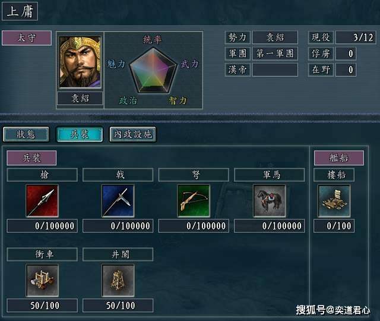Click the 太守 governor label button
Viewport: 380px width, 321px height.
[27, 38]
